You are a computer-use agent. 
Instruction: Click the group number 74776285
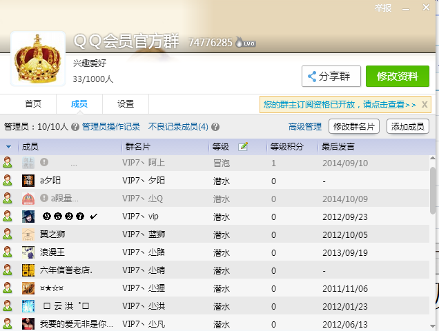211,43
